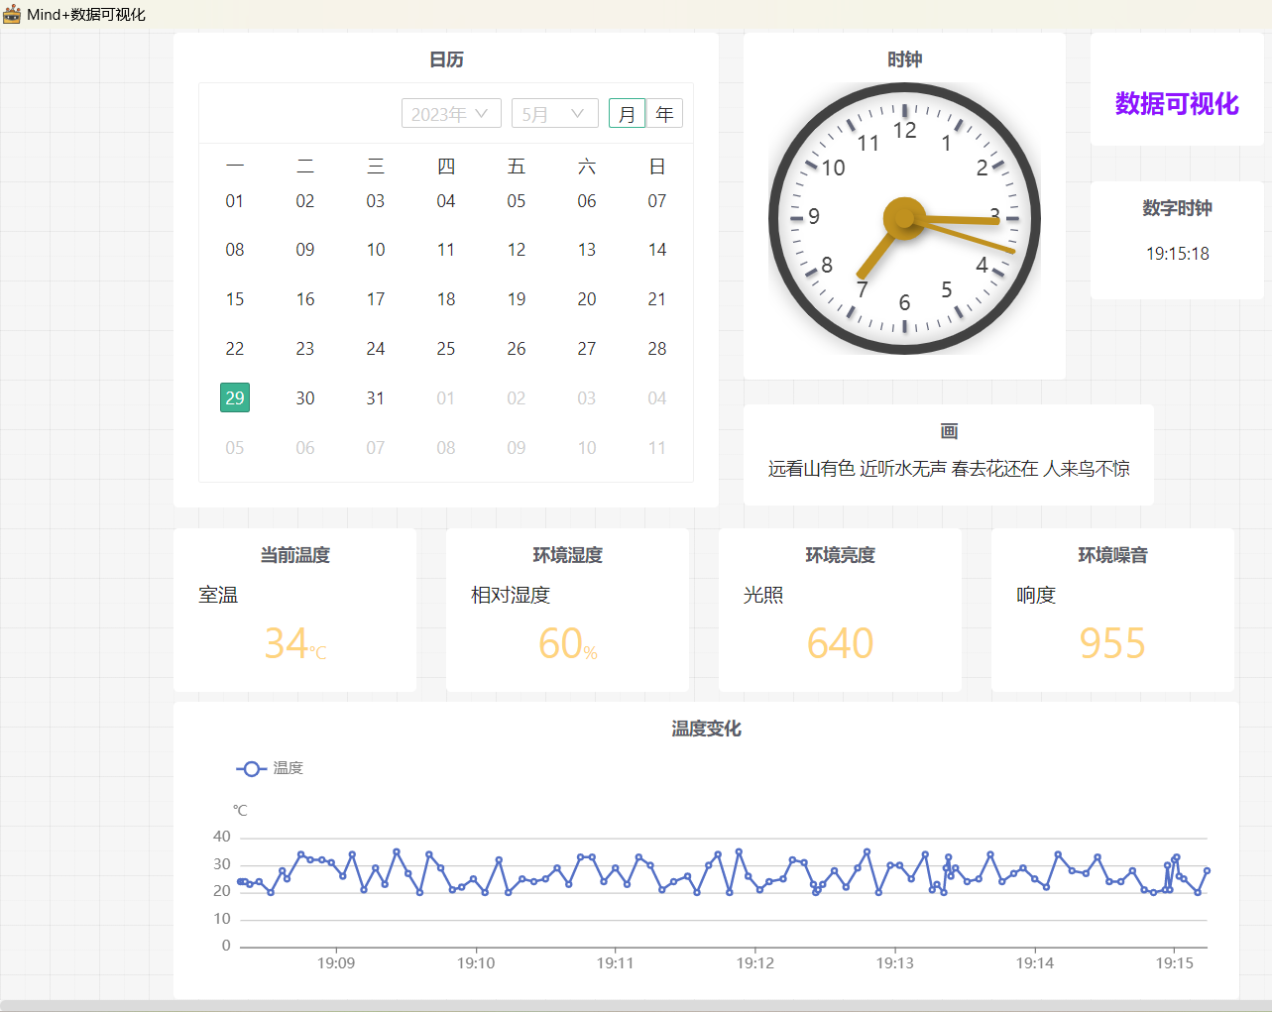Click the 955 loudness value
Image resolution: width=1272 pixels, height=1012 pixels.
(x=1112, y=643)
